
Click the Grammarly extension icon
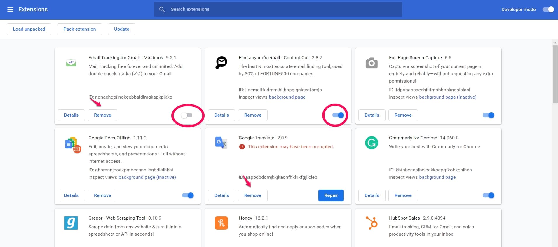[x=372, y=143]
